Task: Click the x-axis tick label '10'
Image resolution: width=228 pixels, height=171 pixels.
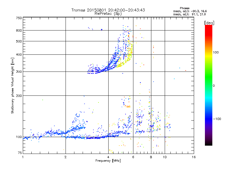Action: [165, 157]
